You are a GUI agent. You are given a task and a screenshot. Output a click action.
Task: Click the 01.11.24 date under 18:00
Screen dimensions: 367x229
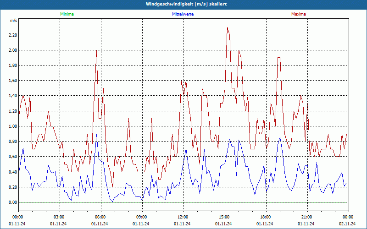[x=265, y=224]
